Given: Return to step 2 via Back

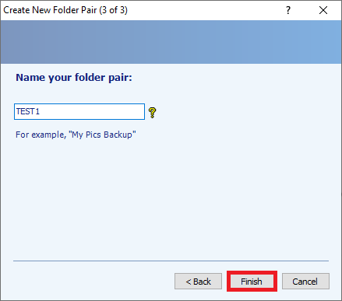Looking at the screenshot, I should [x=198, y=282].
